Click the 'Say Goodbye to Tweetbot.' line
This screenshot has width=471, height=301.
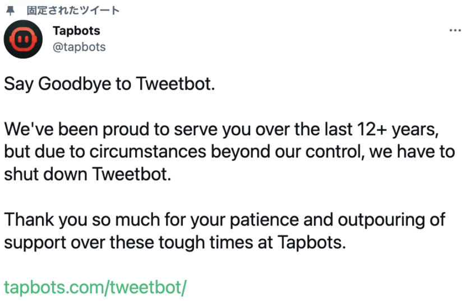pos(110,84)
